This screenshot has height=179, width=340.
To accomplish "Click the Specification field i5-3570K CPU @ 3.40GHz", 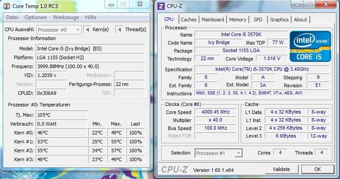I will point(262,69).
